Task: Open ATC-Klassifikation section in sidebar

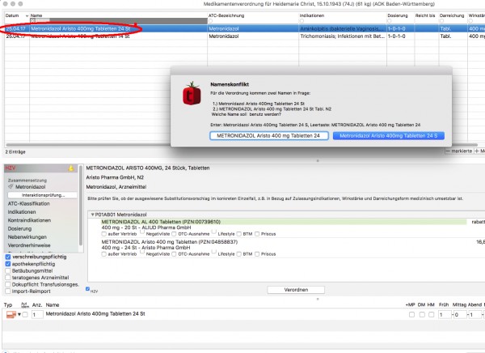Action: [29, 203]
